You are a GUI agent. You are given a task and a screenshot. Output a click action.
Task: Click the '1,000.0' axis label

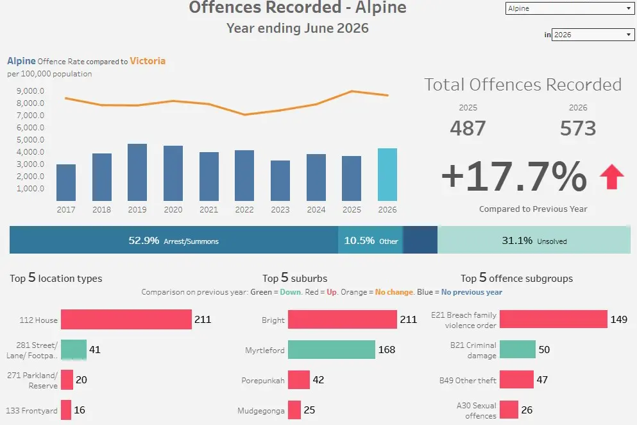click(x=30, y=189)
